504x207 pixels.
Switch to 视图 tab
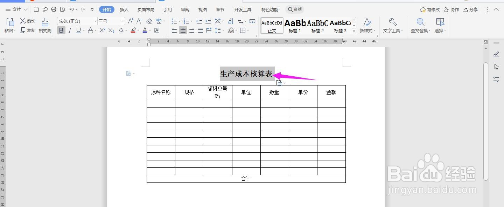click(202, 9)
